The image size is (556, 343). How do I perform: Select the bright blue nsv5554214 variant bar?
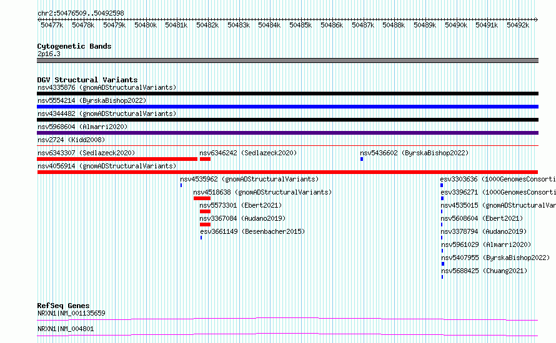pyautogui.click(x=287, y=107)
